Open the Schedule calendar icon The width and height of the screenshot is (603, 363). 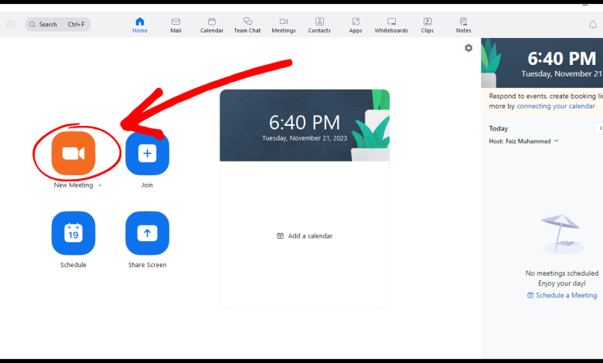(x=73, y=233)
